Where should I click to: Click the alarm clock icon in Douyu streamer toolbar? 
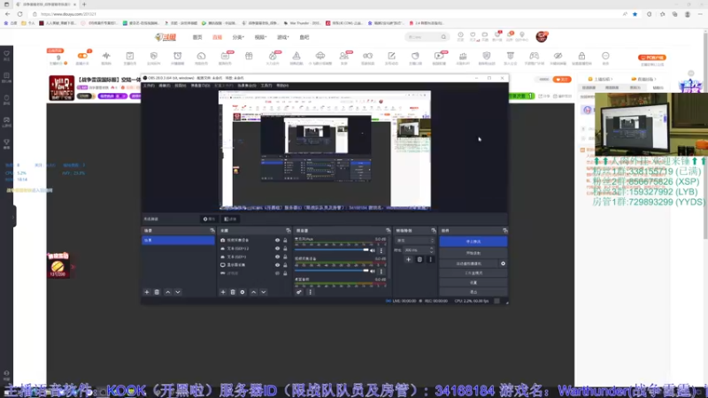178,56
